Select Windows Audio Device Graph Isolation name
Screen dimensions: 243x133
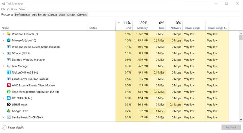click(36, 47)
